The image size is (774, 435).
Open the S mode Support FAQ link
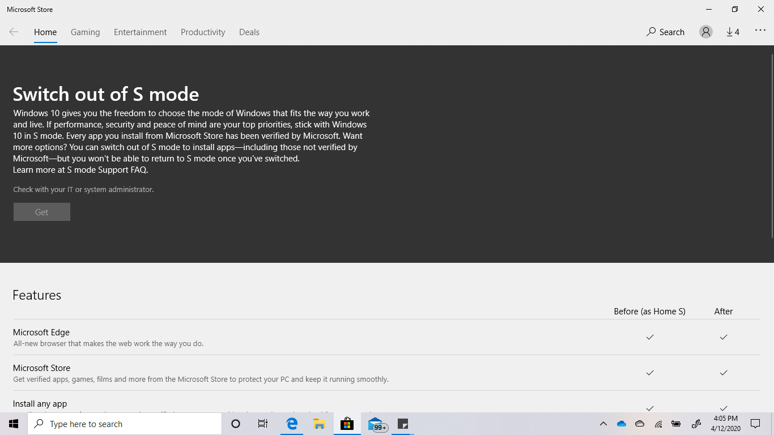pos(108,170)
